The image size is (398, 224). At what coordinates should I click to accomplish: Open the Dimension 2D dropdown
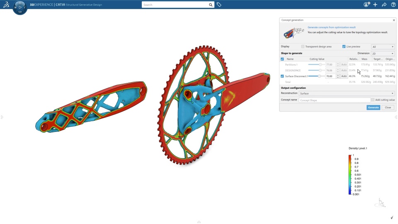pos(383,54)
